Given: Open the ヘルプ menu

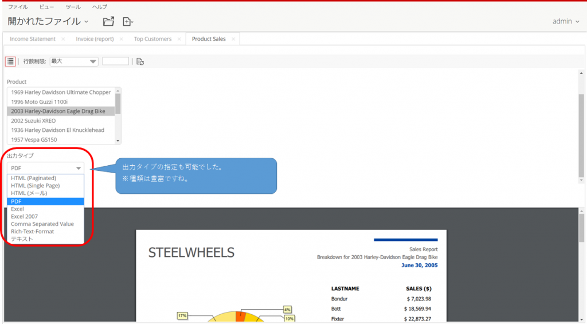Looking at the screenshot, I should tap(100, 7).
